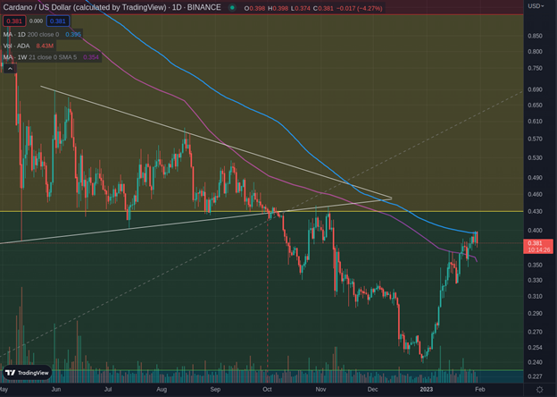Click the 0.000 spread value

pyautogui.click(x=36, y=21)
